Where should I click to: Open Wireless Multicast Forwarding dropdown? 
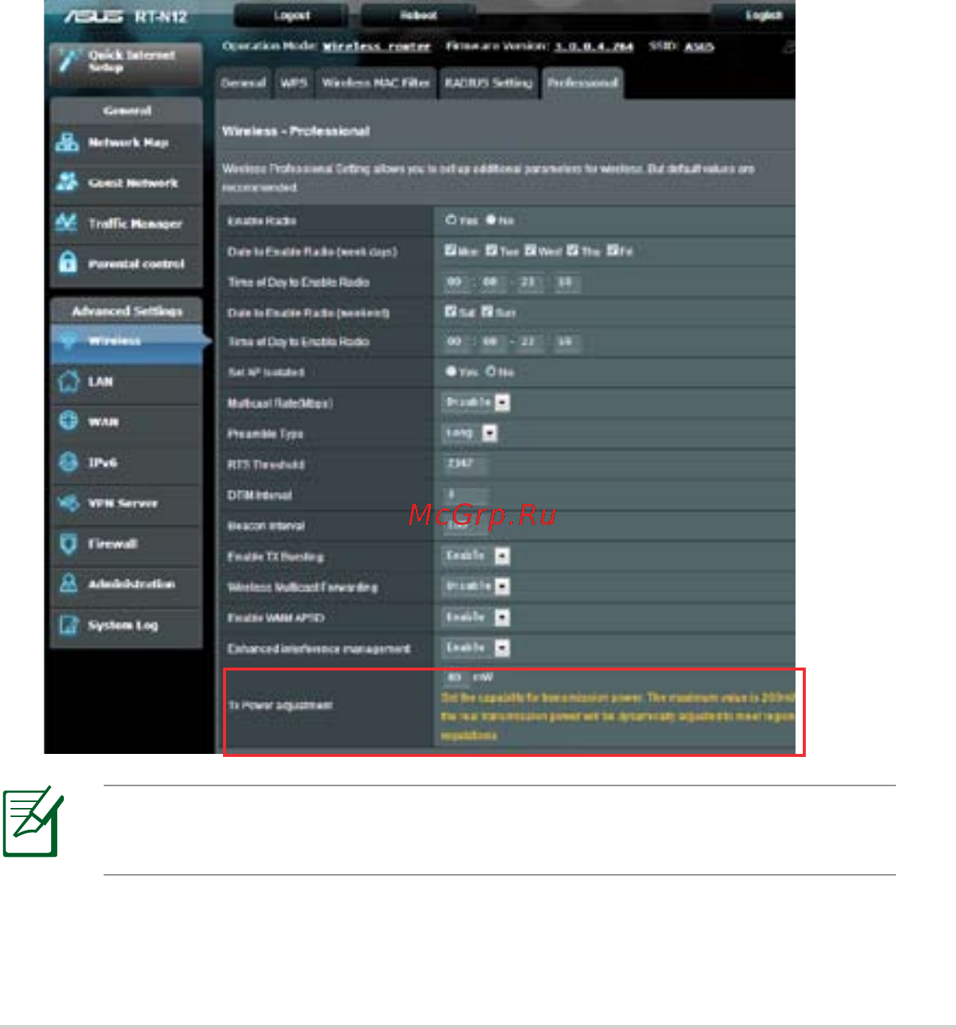pos(476,586)
